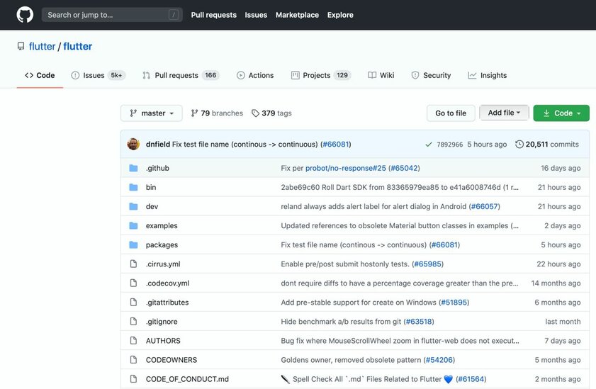Open the .gitignore file name
The image size is (596, 389).
tap(162, 322)
